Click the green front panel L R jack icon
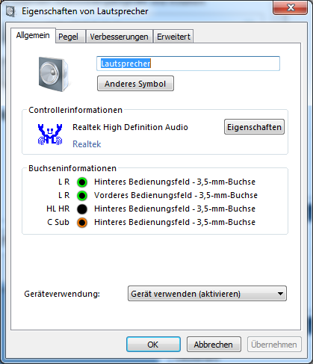Image resolution: width=313 pixels, height=364 pixels. (x=82, y=196)
